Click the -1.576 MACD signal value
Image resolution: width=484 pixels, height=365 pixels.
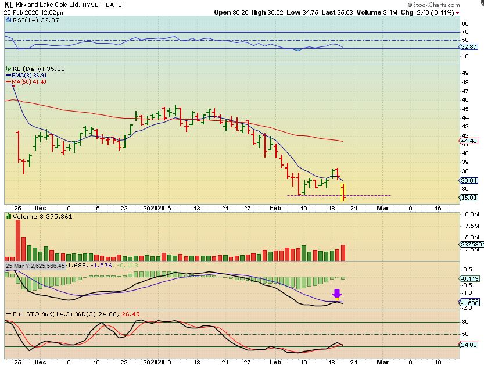(x=101, y=266)
